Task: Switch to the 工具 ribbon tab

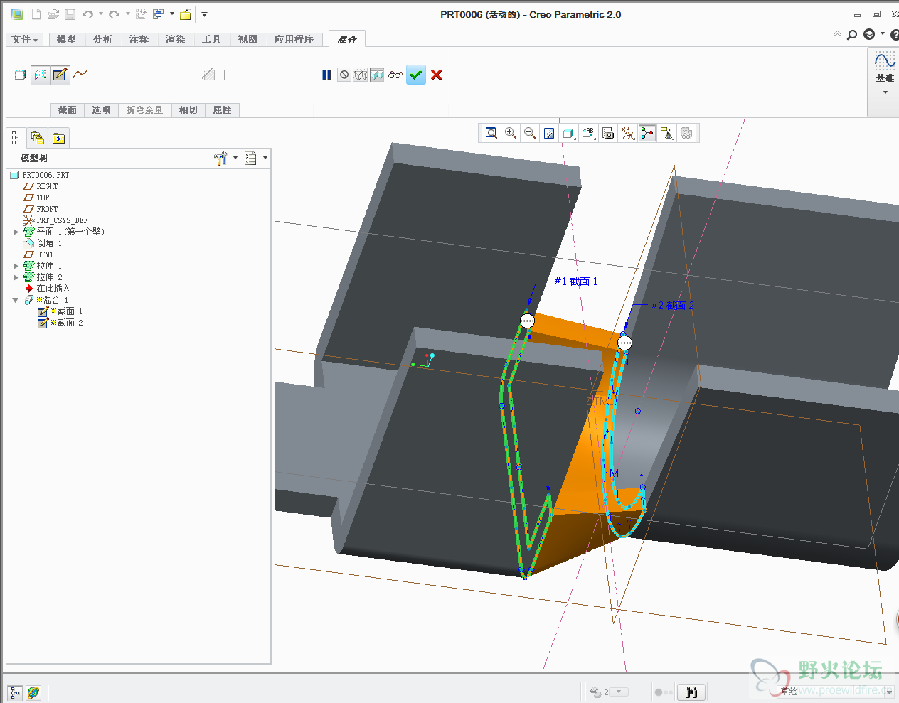Action: [x=211, y=40]
